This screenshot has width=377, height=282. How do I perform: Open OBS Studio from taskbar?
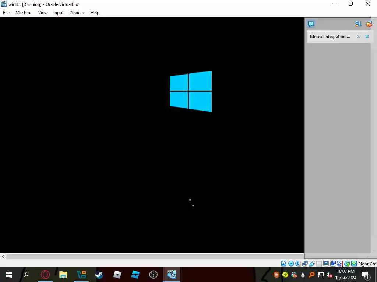(x=154, y=275)
